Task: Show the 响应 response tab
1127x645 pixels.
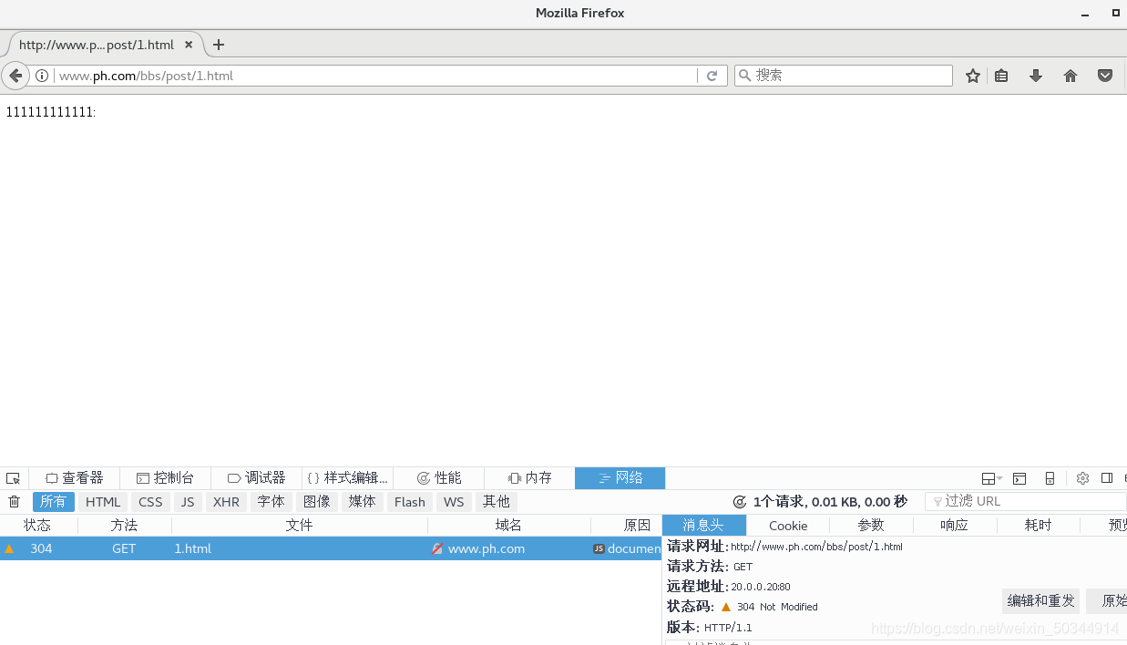Action: (955, 526)
